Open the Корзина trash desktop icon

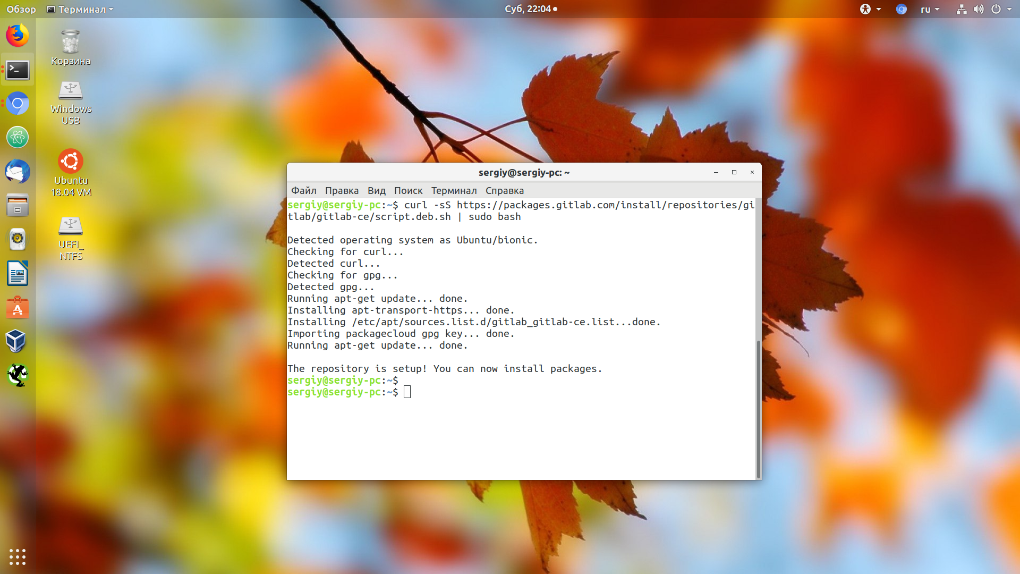point(71,48)
